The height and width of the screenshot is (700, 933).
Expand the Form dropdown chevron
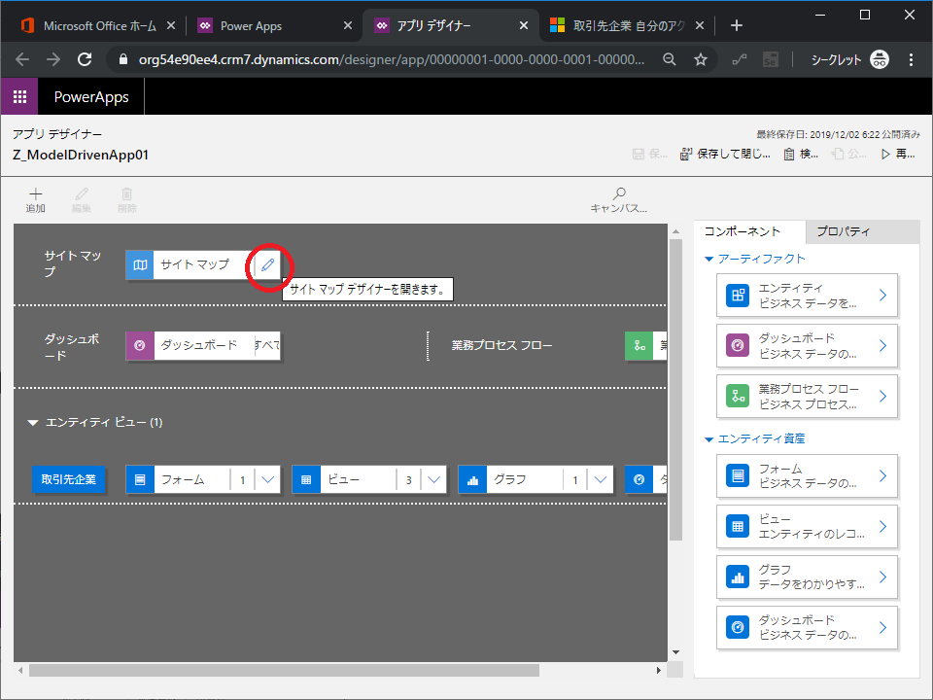268,479
